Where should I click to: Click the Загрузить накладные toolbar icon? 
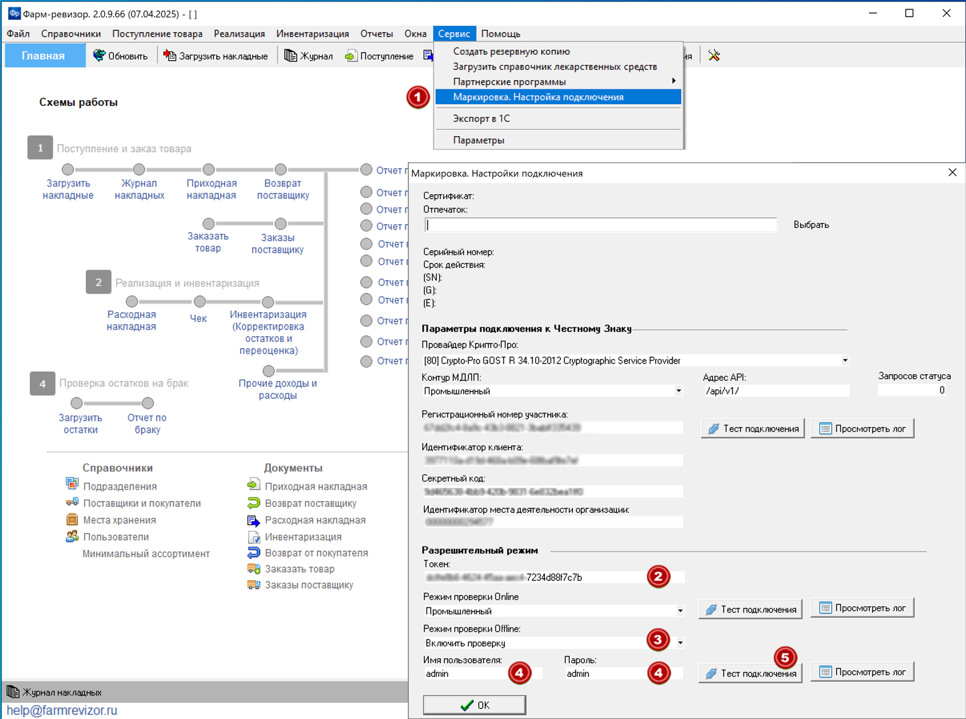tap(170, 55)
